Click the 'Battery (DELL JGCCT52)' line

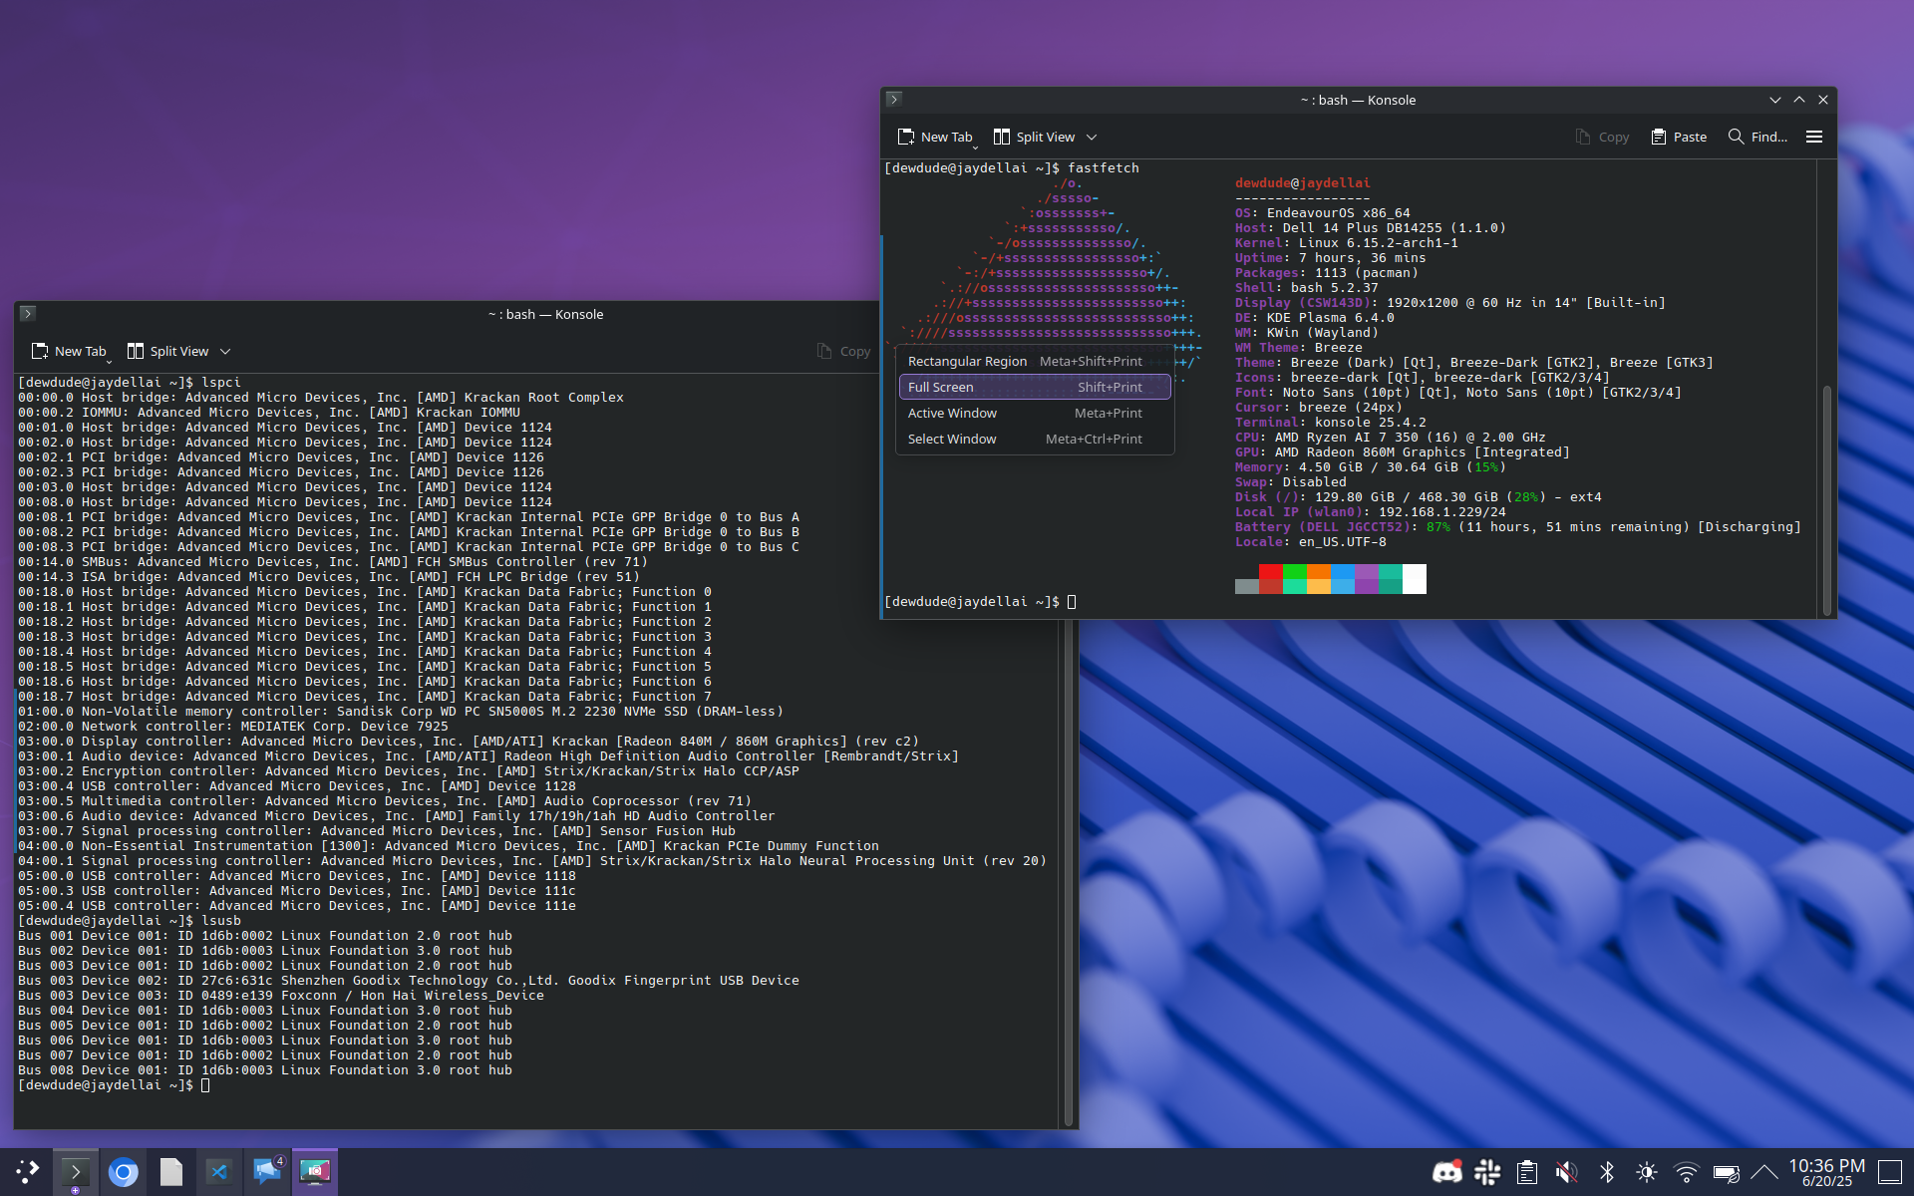pyautogui.click(x=1517, y=527)
